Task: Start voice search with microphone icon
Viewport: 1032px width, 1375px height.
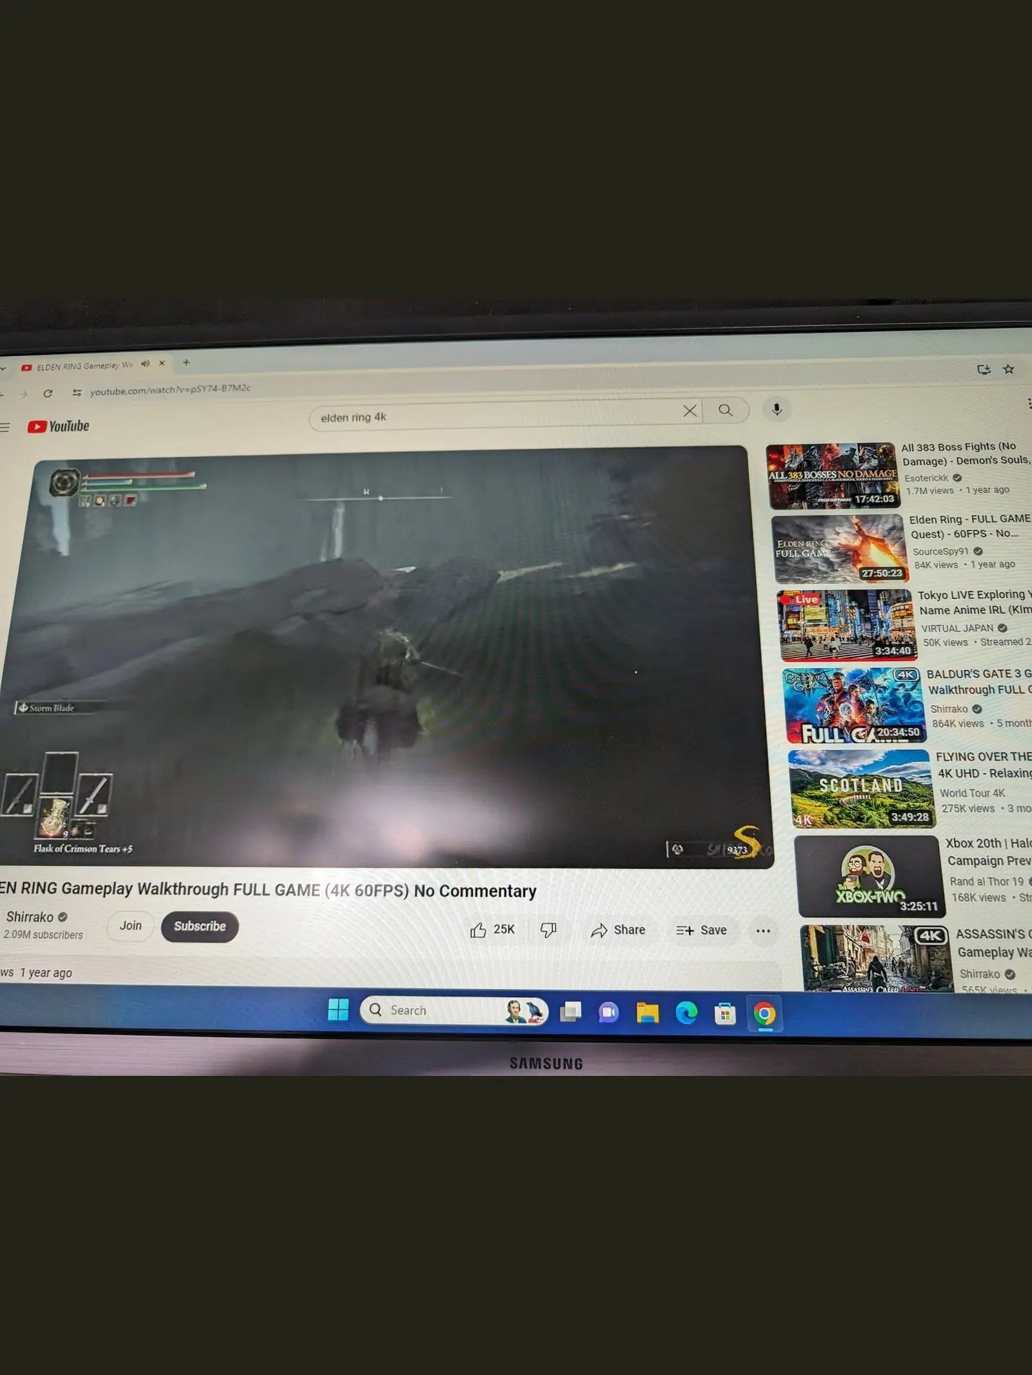Action: pos(777,409)
